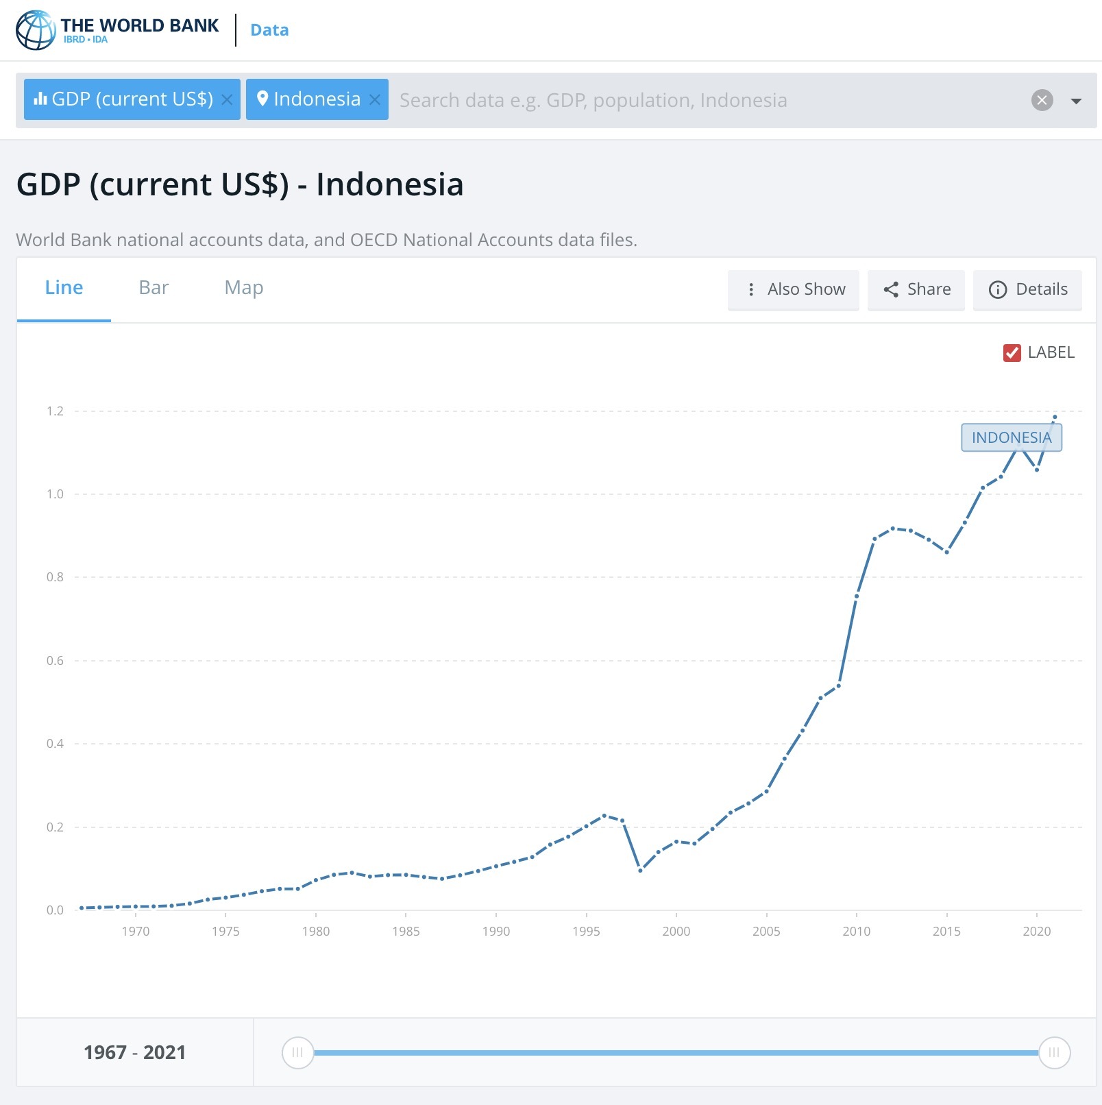Click the Data link in the header
Image resolution: width=1102 pixels, height=1105 pixels.
coord(269,29)
